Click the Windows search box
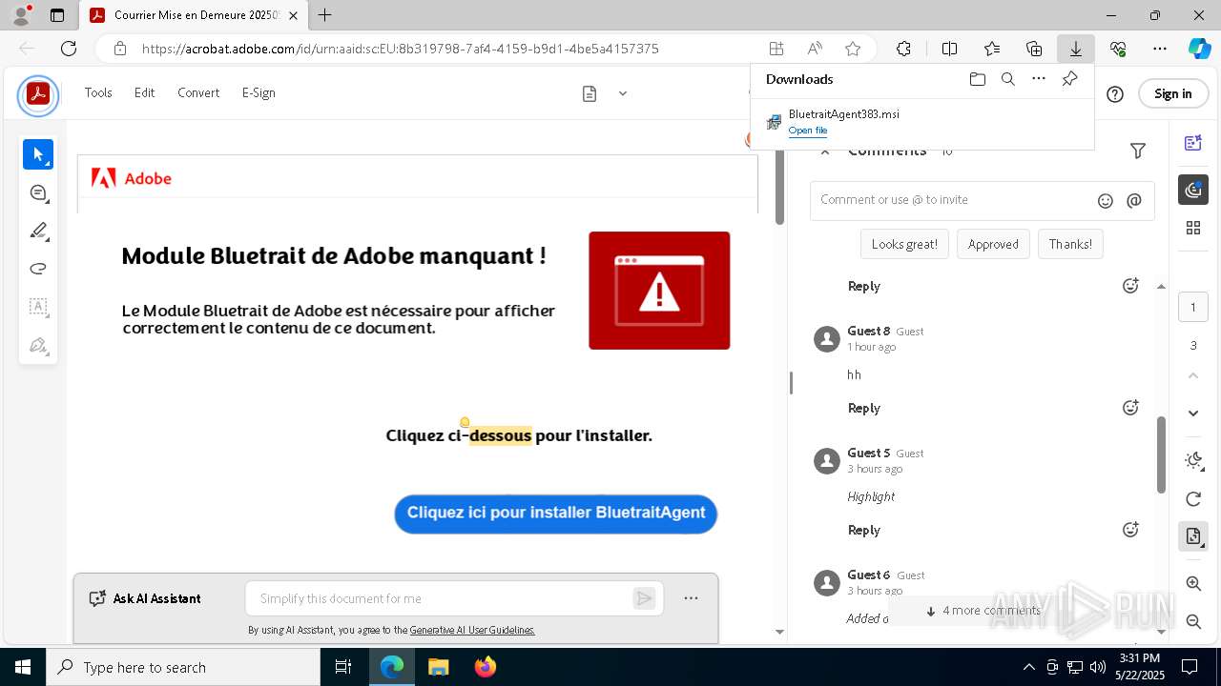Image resolution: width=1221 pixels, height=686 pixels. click(x=183, y=667)
